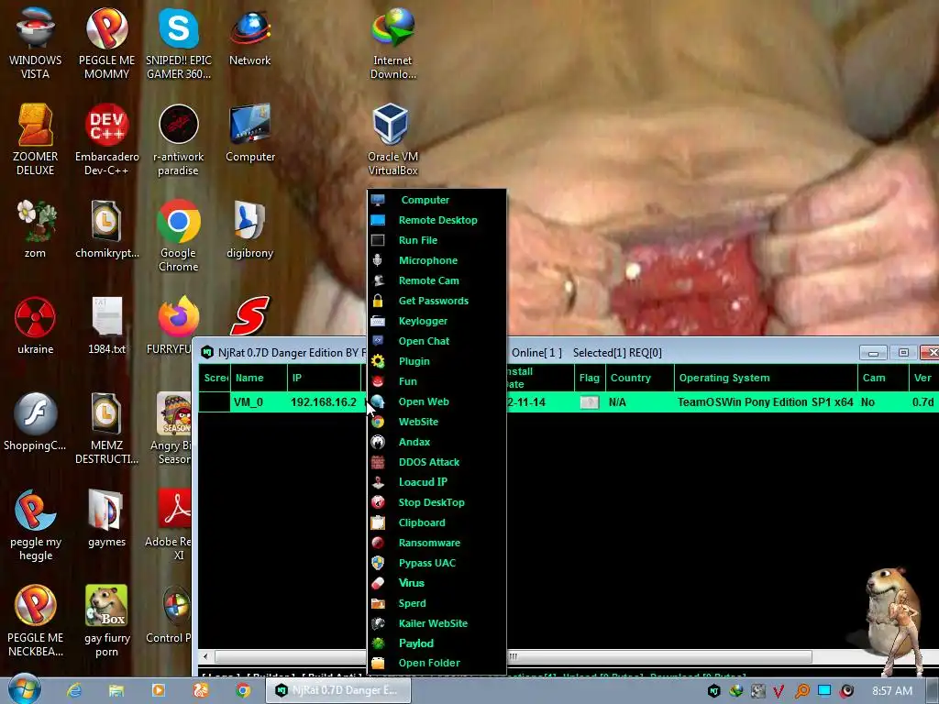Launch Internet Download Manager from the desktop

[392, 43]
